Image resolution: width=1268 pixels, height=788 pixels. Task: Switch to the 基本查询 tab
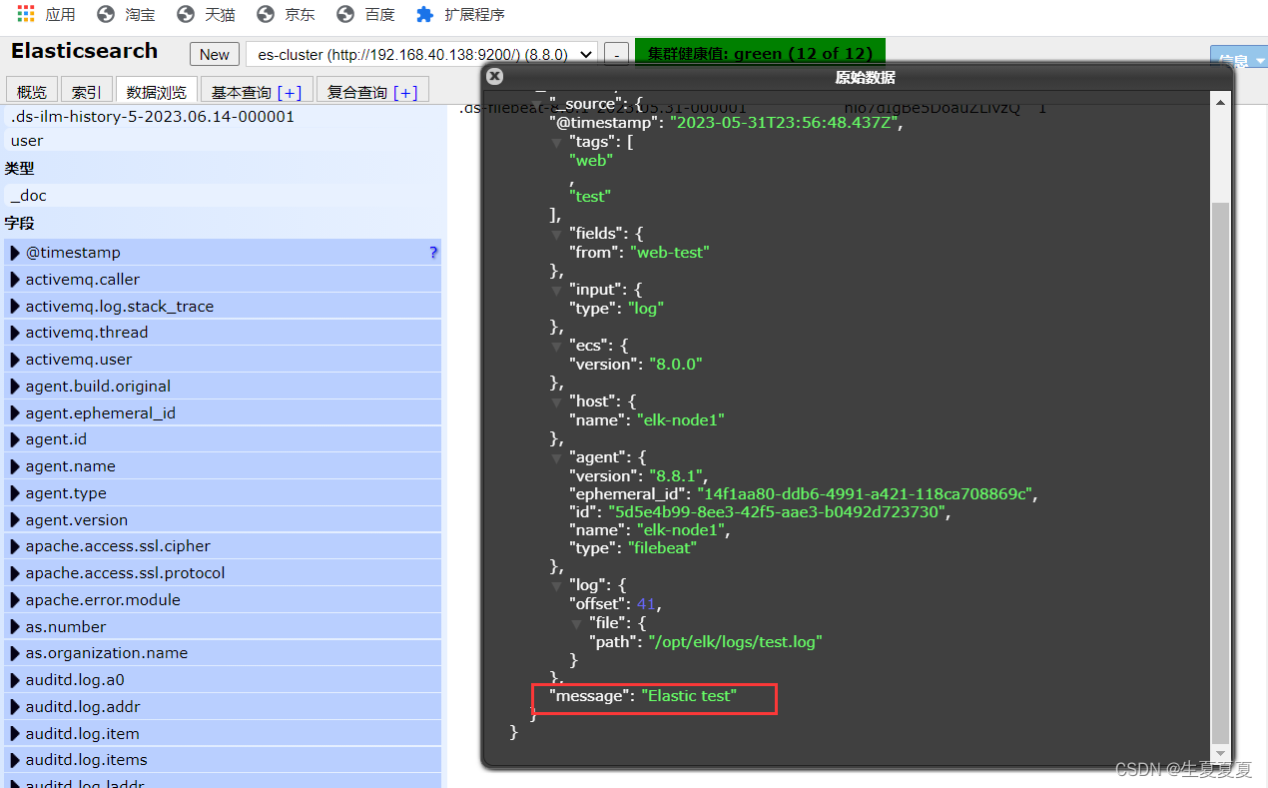[257, 91]
